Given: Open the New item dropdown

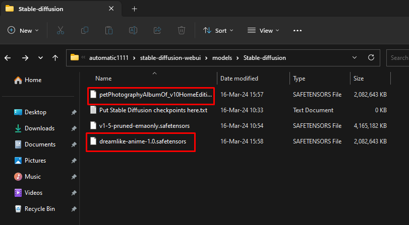Looking at the screenshot, I should (23, 31).
